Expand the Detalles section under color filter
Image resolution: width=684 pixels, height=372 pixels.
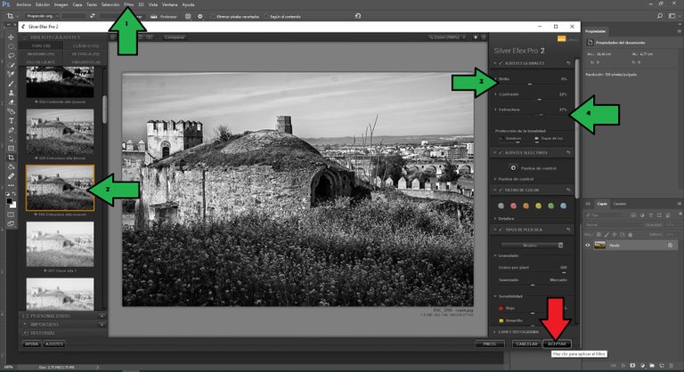(x=496, y=219)
